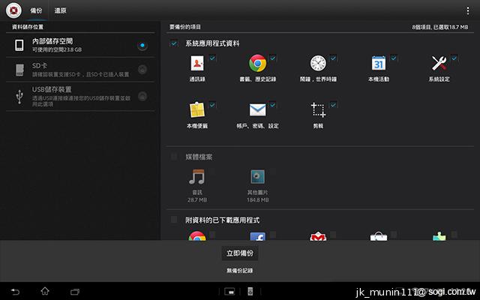The width and height of the screenshot is (480, 300).
Task: Click the Chrome 書籤、歷史記錄 icon
Action: [x=257, y=63]
